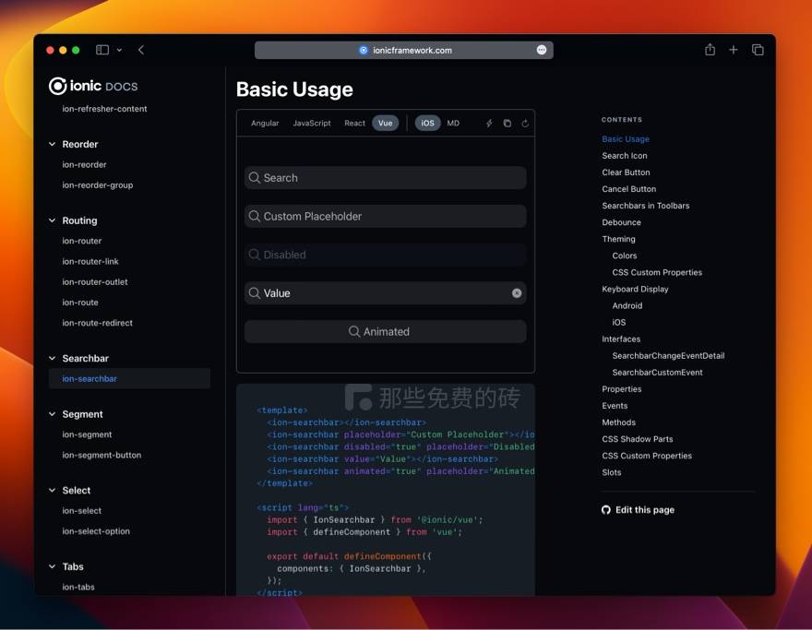The height and width of the screenshot is (630, 812).
Task: Open ion-select-option in sidebar
Action: [x=96, y=531]
